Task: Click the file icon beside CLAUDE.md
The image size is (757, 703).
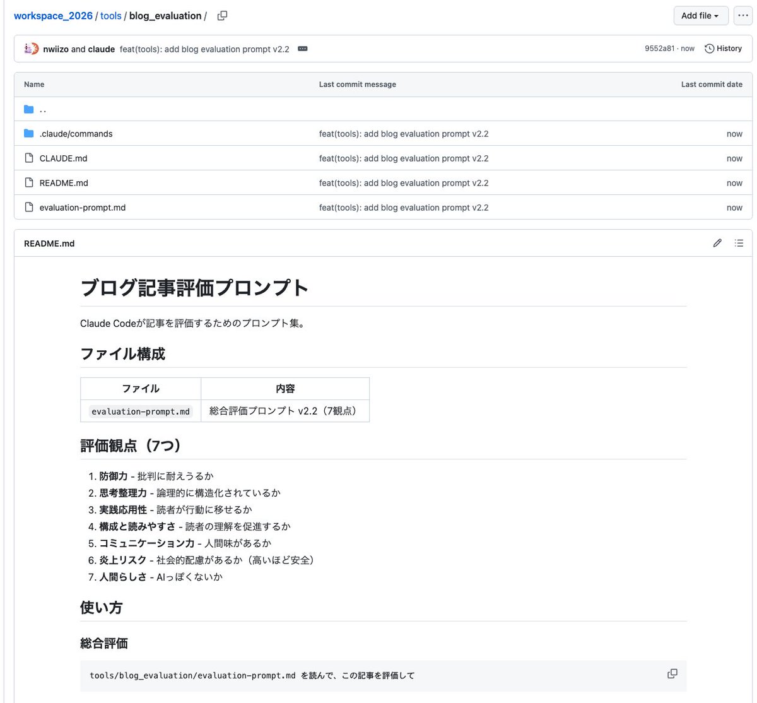Action: point(29,158)
